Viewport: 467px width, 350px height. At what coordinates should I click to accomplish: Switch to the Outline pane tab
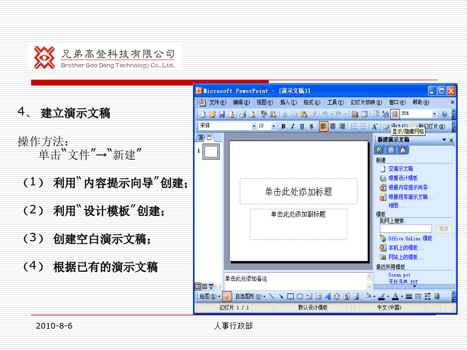(201, 137)
